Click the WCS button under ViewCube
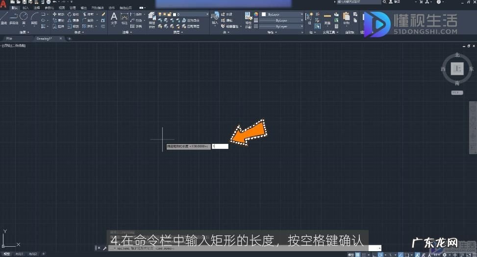 click(x=457, y=93)
